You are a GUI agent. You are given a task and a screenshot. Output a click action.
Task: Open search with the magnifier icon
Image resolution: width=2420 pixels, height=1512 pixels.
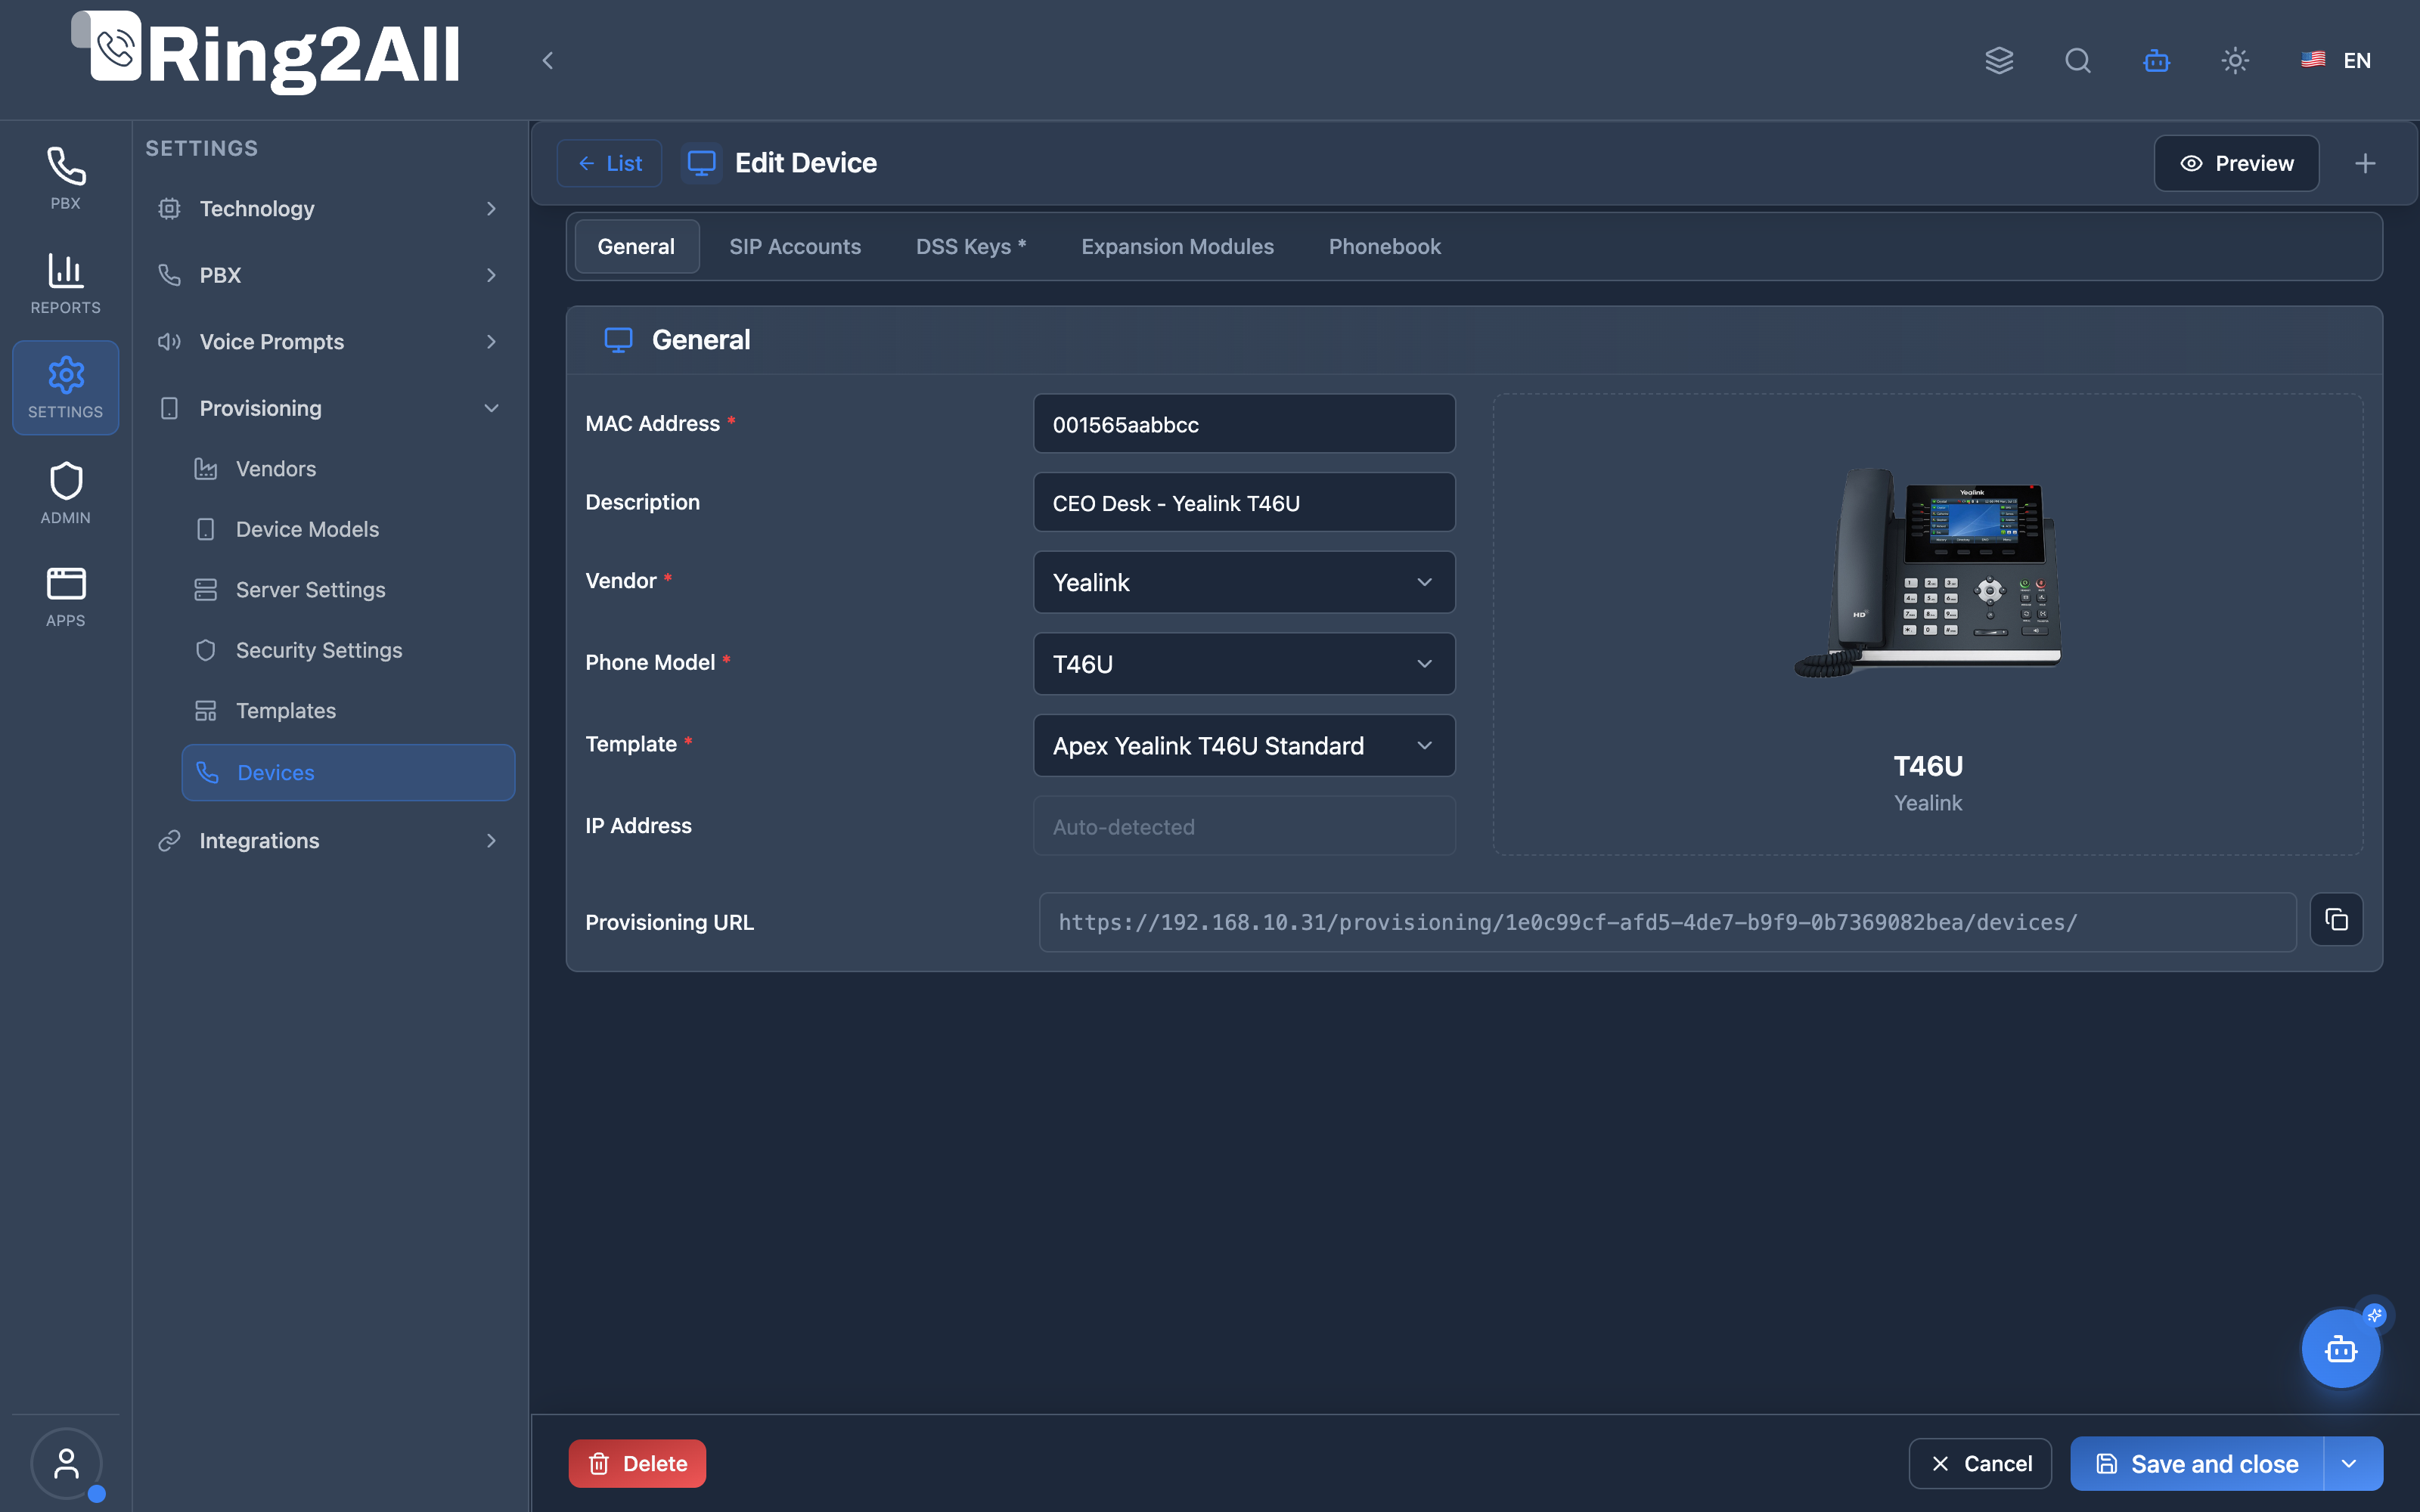[x=2078, y=61]
